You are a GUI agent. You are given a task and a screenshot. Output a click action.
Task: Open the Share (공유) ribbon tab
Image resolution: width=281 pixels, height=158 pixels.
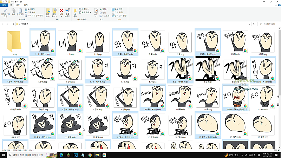coord(18,5)
